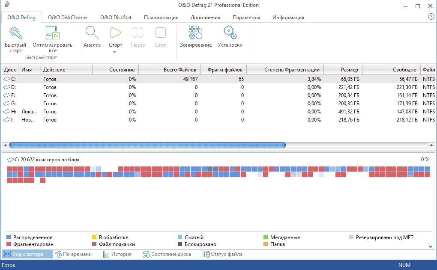Screen dimensions: 437x270
Task: Click the Быстрый старт wand icon
Action: point(15,33)
